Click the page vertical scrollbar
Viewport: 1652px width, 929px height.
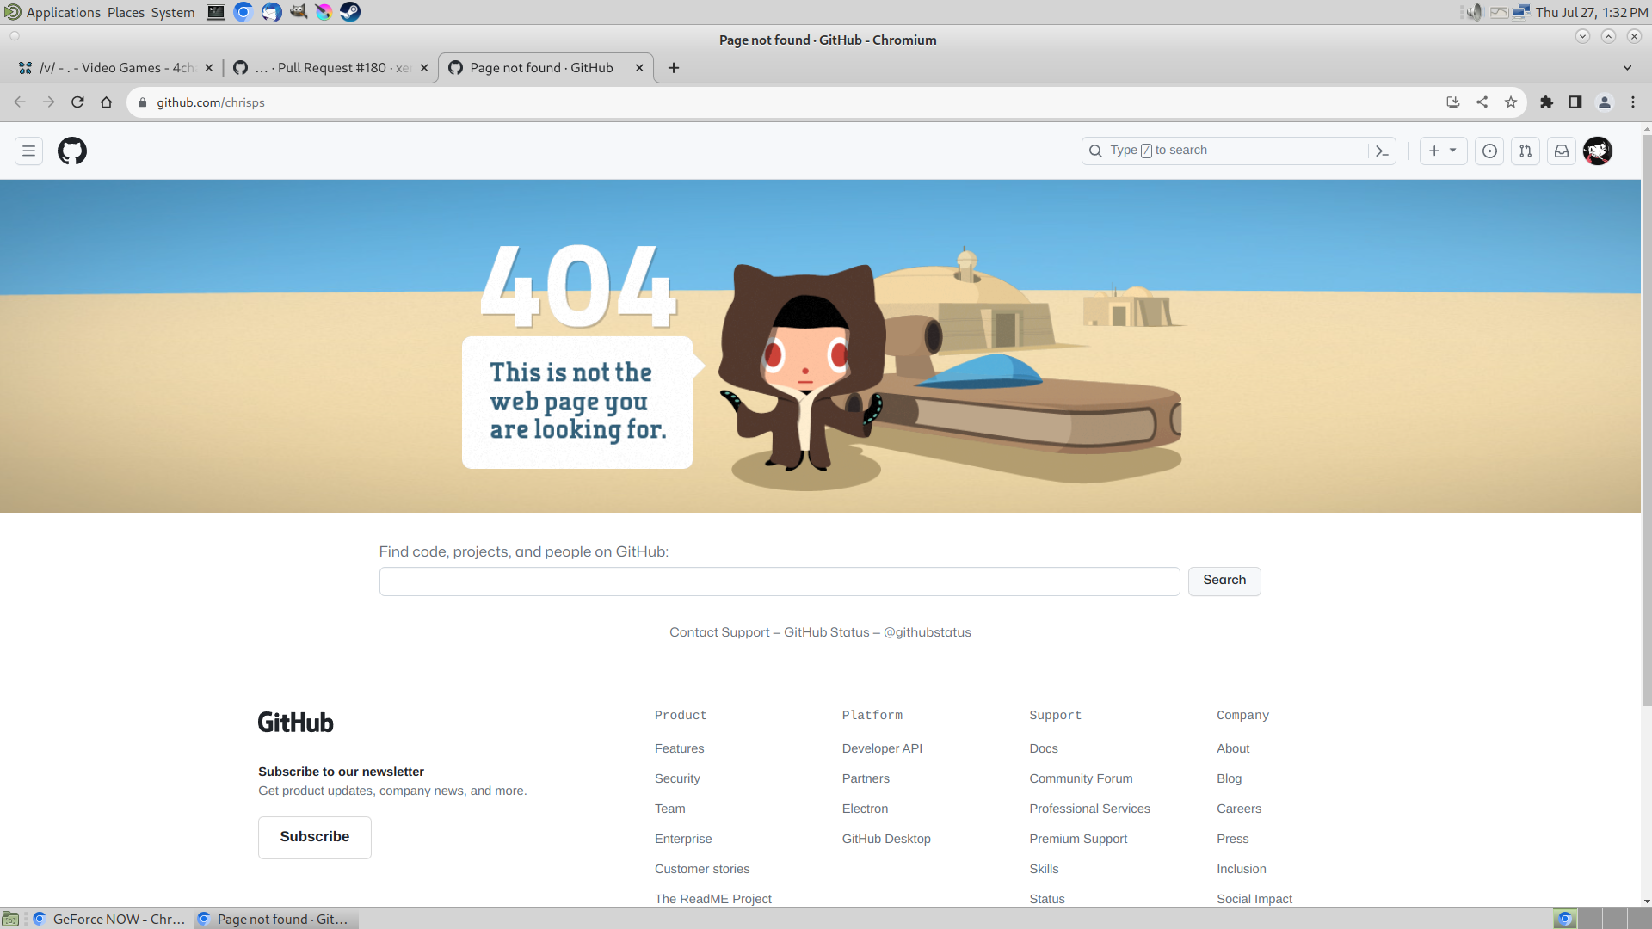(x=1646, y=420)
